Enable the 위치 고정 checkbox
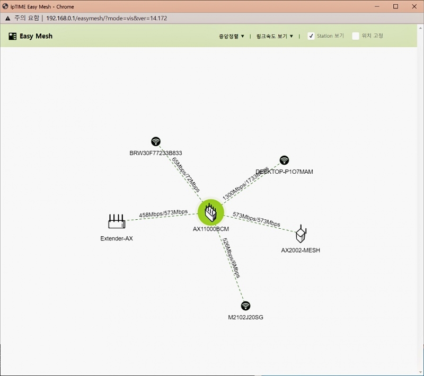Image resolution: width=424 pixels, height=376 pixels. click(356, 36)
